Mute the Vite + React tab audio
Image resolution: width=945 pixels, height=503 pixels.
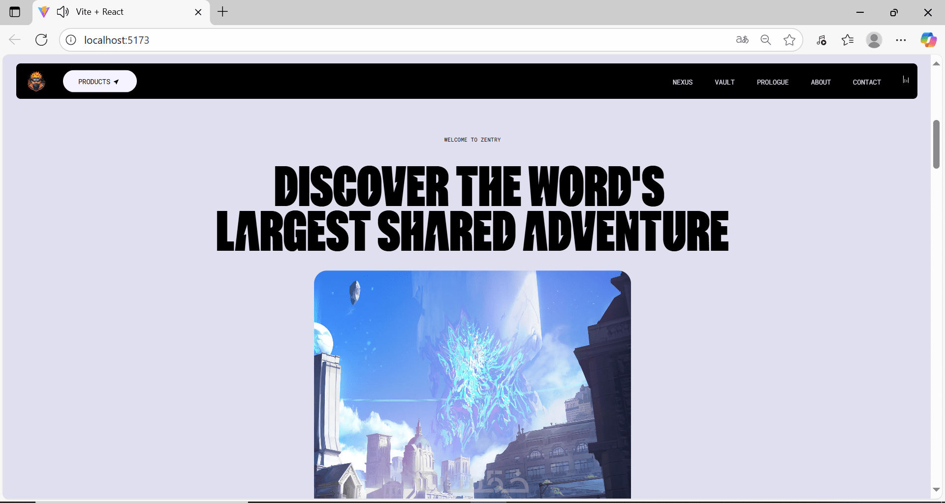coord(63,12)
